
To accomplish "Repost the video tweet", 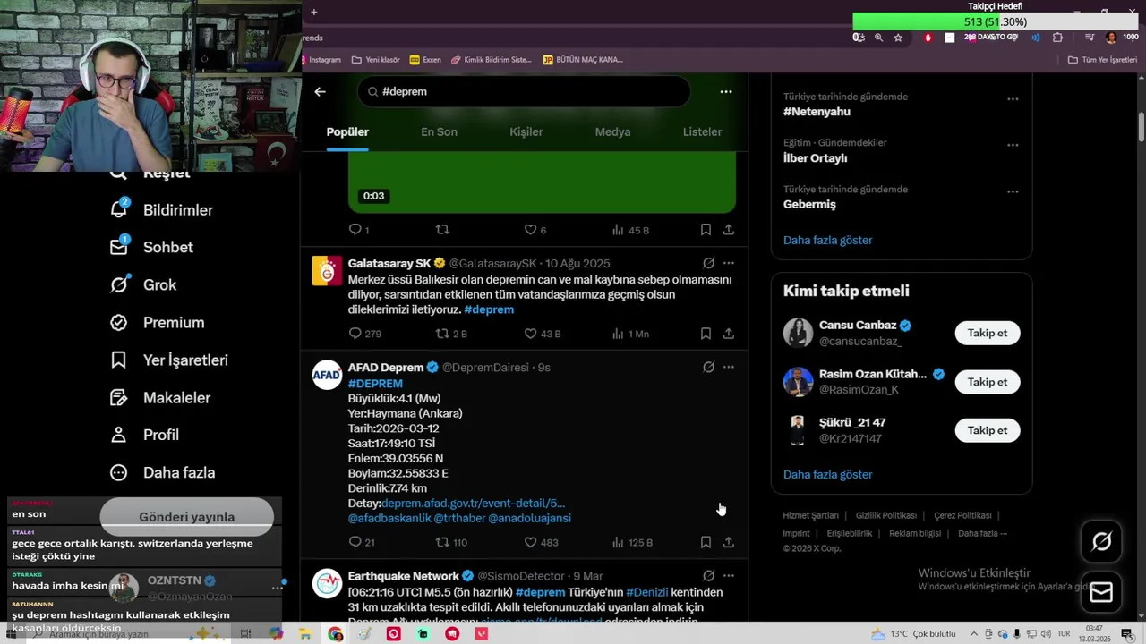I will pos(442,230).
